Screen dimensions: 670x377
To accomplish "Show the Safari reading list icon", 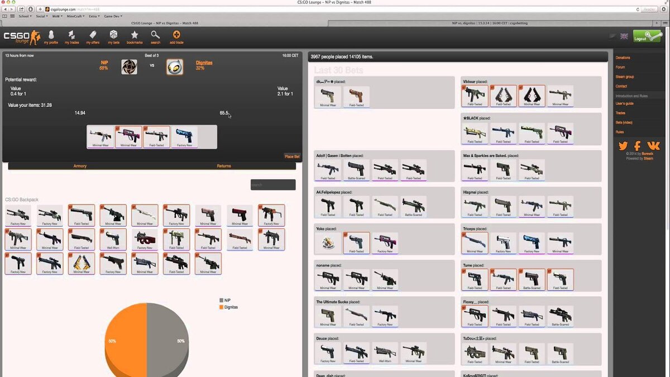I will point(4,16).
